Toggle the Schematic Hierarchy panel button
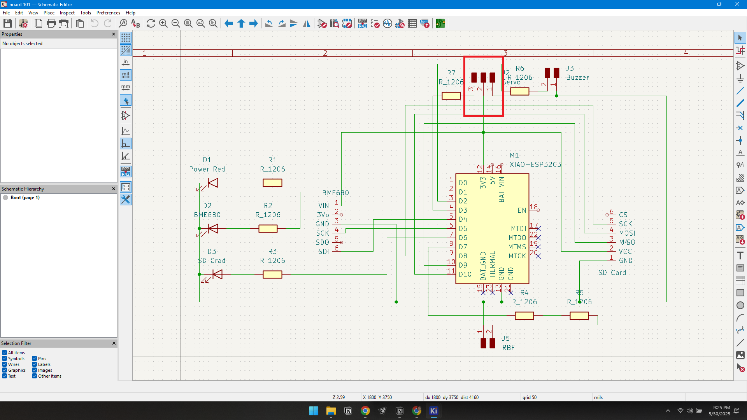This screenshot has height=420, width=747. [x=126, y=187]
